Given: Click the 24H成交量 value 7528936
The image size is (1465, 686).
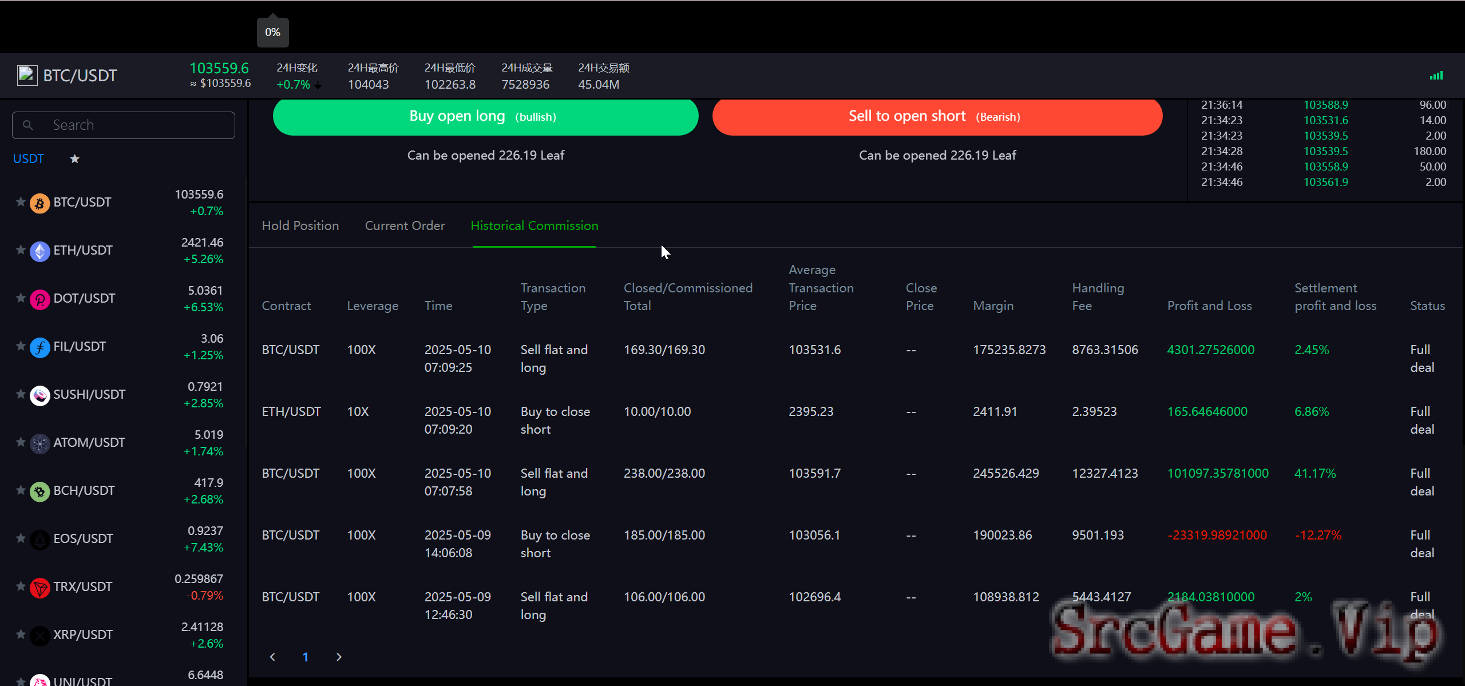Looking at the screenshot, I should pyautogui.click(x=525, y=85).
